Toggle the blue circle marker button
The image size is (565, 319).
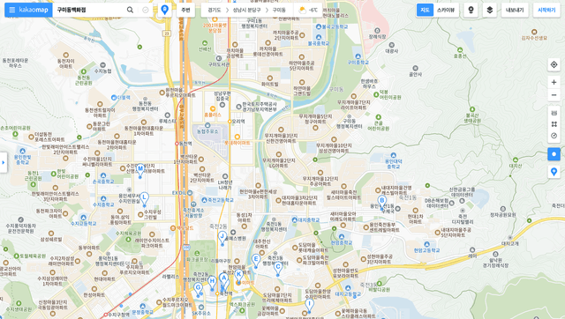pyautogui.click(x=554, y=154)
